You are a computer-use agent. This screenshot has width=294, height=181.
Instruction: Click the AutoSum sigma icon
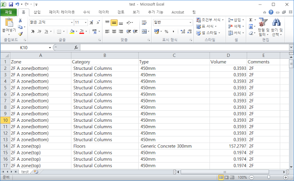pos(251,20)
